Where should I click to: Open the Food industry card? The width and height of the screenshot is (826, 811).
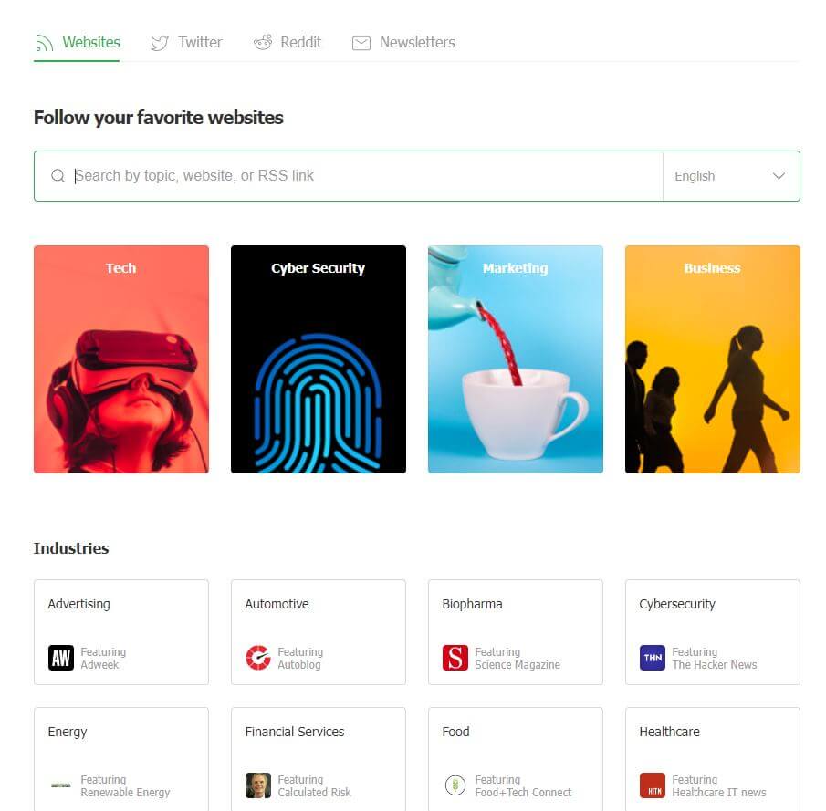coord(515,759)
